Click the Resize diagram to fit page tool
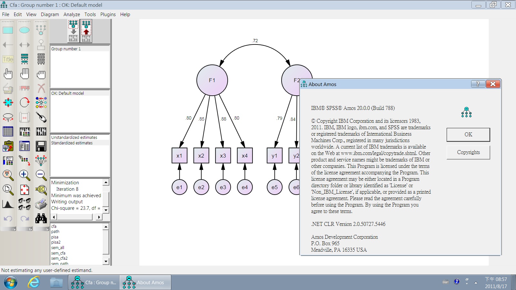Screen dimensions: 516x290 [25, 189]
